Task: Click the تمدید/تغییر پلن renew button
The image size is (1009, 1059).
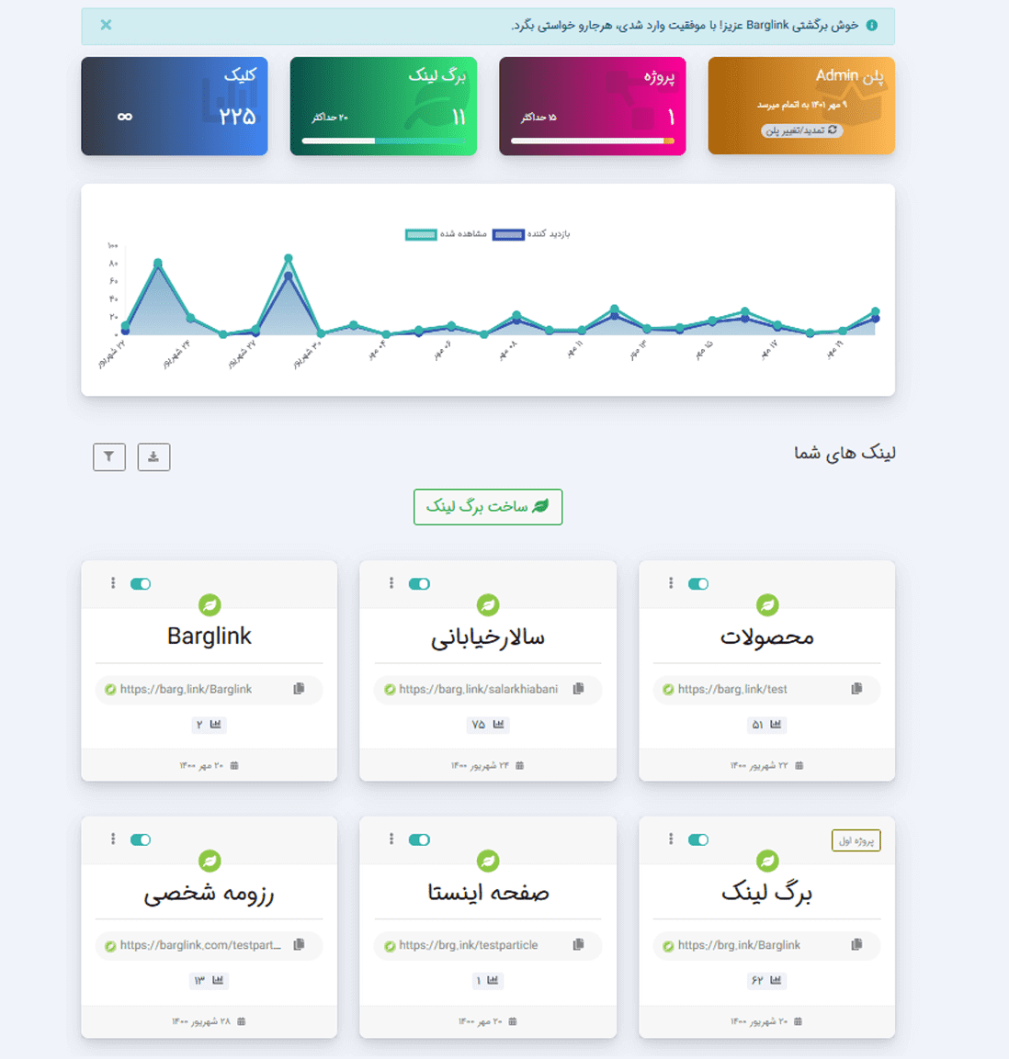Action: [x=801, y=130]
